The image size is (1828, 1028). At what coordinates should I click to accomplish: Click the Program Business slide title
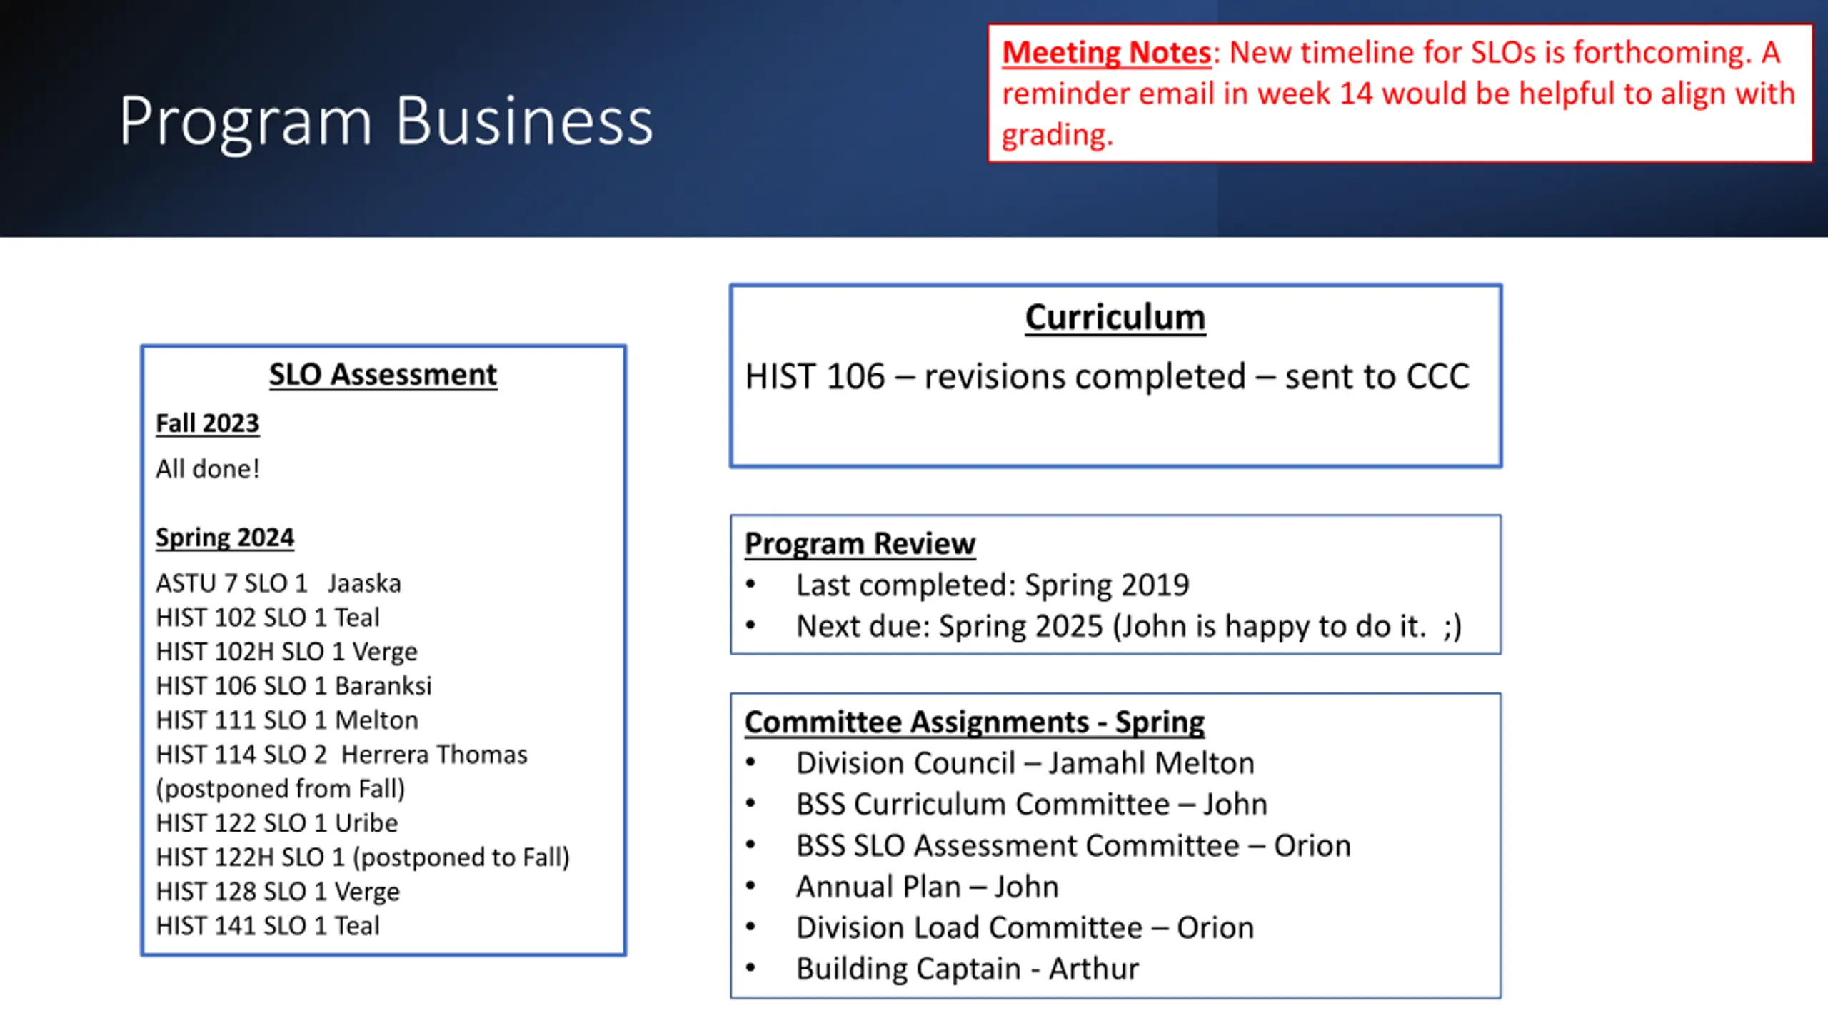[x=386, y=121]
